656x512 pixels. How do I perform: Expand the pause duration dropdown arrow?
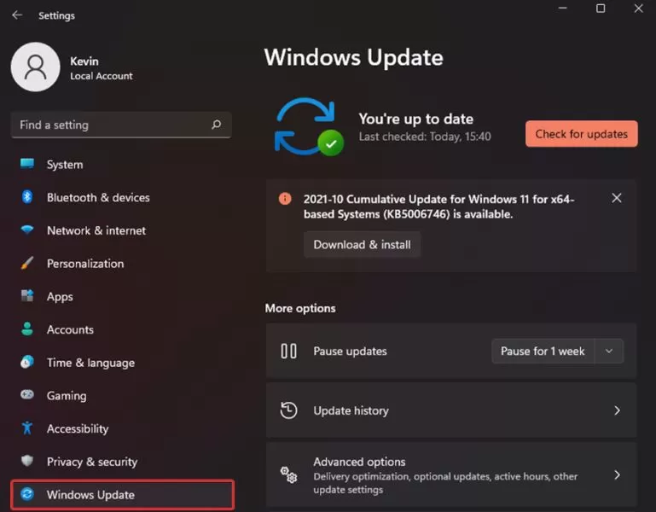point(609,351)
